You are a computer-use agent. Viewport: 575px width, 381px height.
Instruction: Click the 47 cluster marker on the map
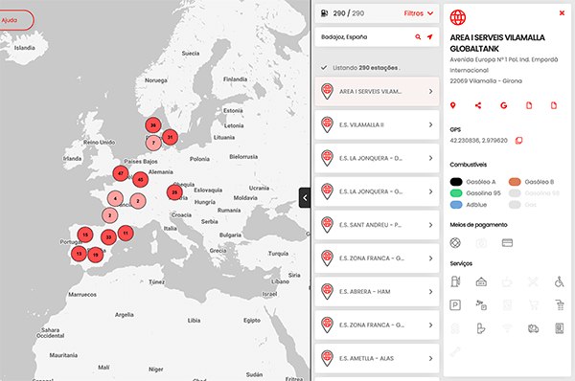pyautogui.click(x=121, y=173)
